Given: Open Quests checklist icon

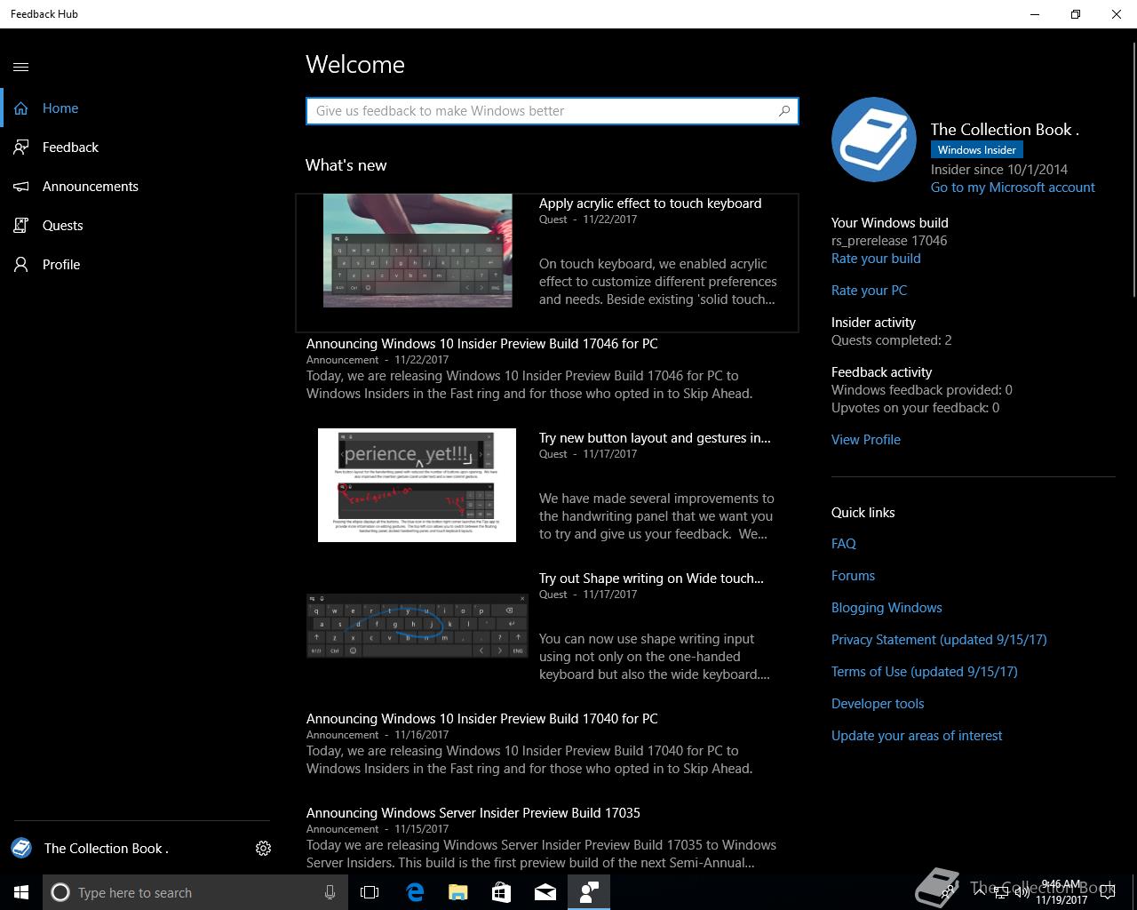Looking at the screenshot, I should (x=21, y=226).
